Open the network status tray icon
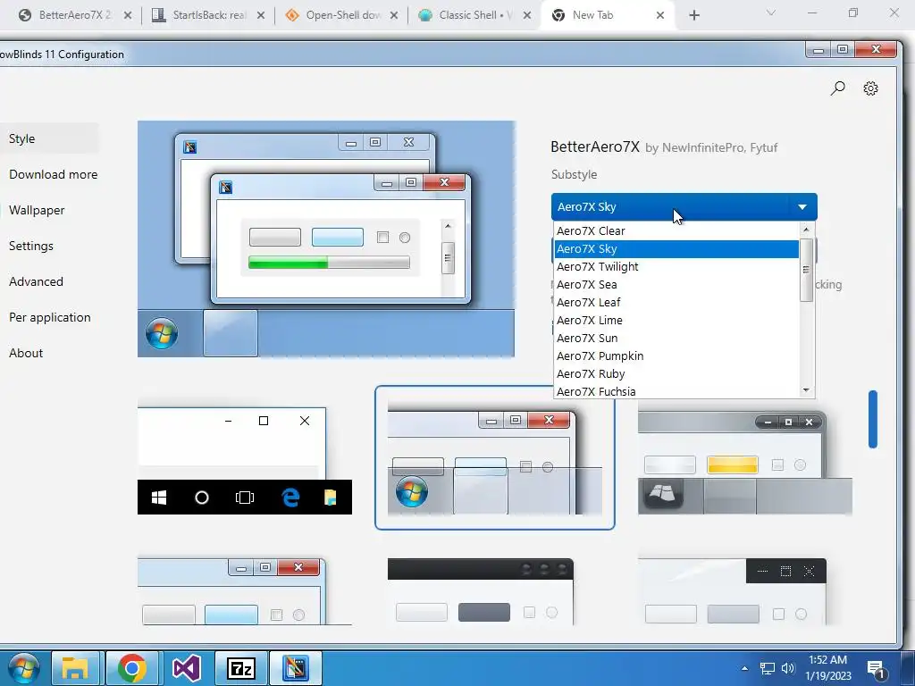Viewport: 915px width, 686px height. point(767,668)
